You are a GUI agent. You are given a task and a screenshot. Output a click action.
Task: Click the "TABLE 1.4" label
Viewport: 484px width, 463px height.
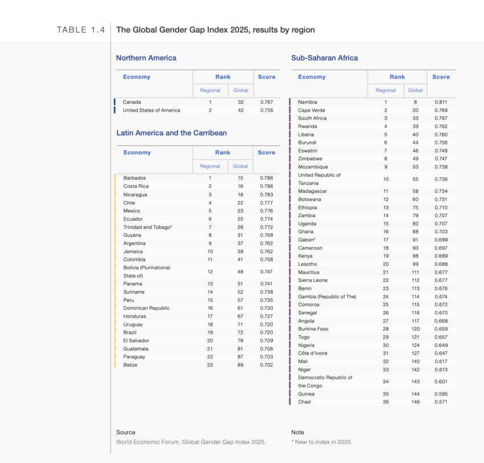(81, 30)
